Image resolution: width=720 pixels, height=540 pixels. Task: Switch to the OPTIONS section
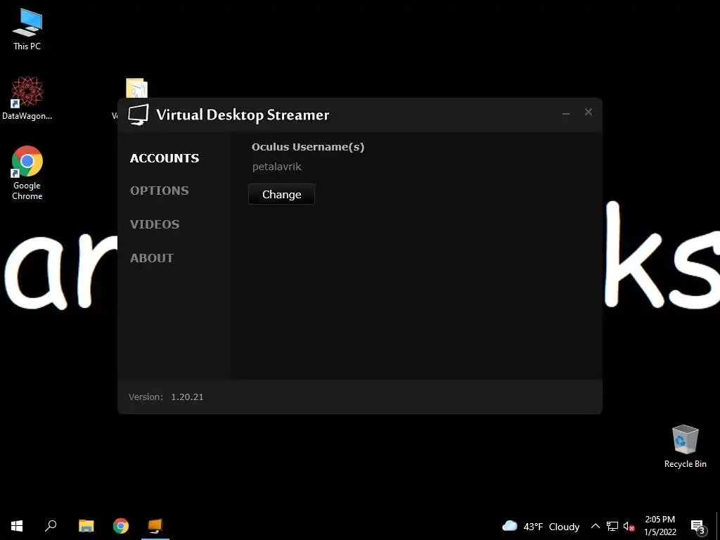[x=160, y=191]
